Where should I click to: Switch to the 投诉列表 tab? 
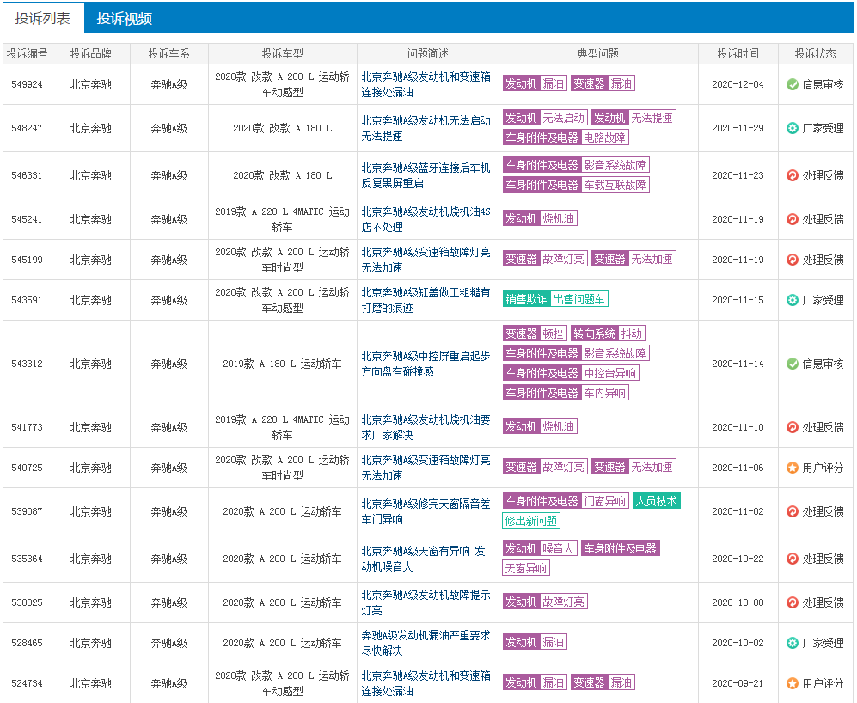[x=43, y=18]
